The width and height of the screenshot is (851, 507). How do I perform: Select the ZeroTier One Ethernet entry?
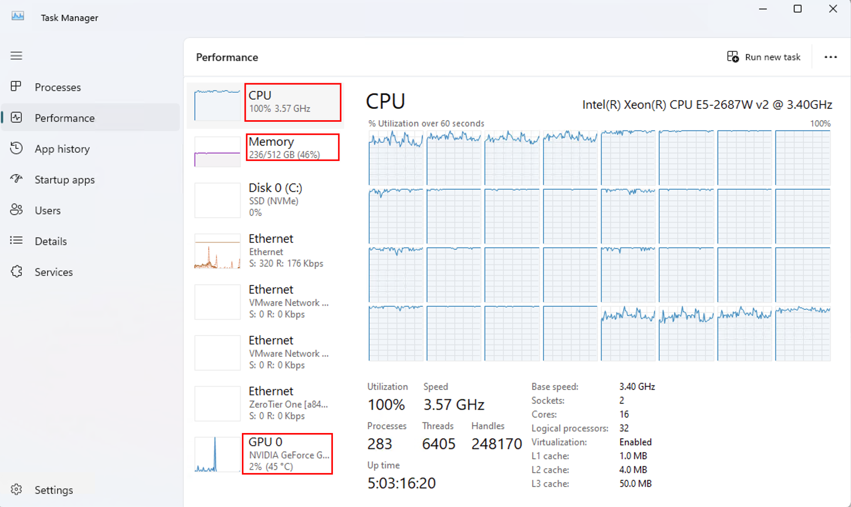[265, 403]
